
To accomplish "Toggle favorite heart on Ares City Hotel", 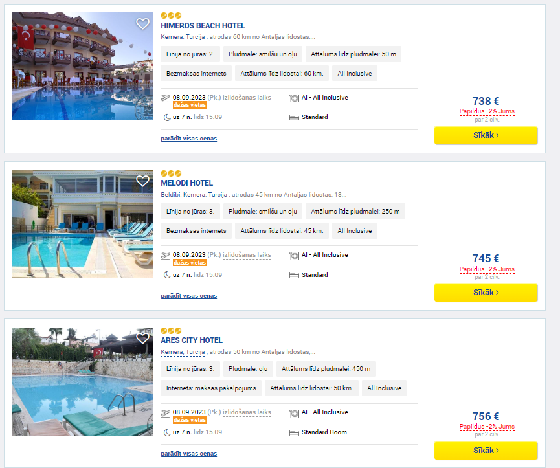I will click(142, 339).
